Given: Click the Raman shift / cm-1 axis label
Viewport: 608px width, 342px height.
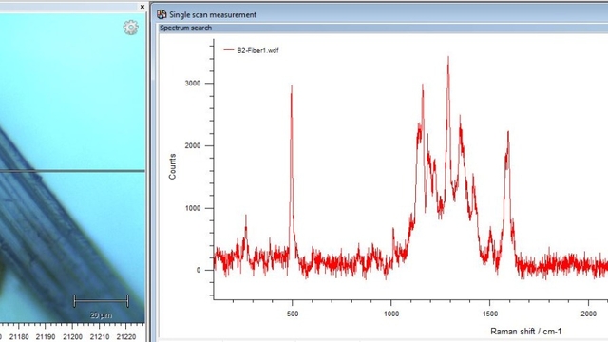Looking at the screenshot, I should [x=525, y=332].
